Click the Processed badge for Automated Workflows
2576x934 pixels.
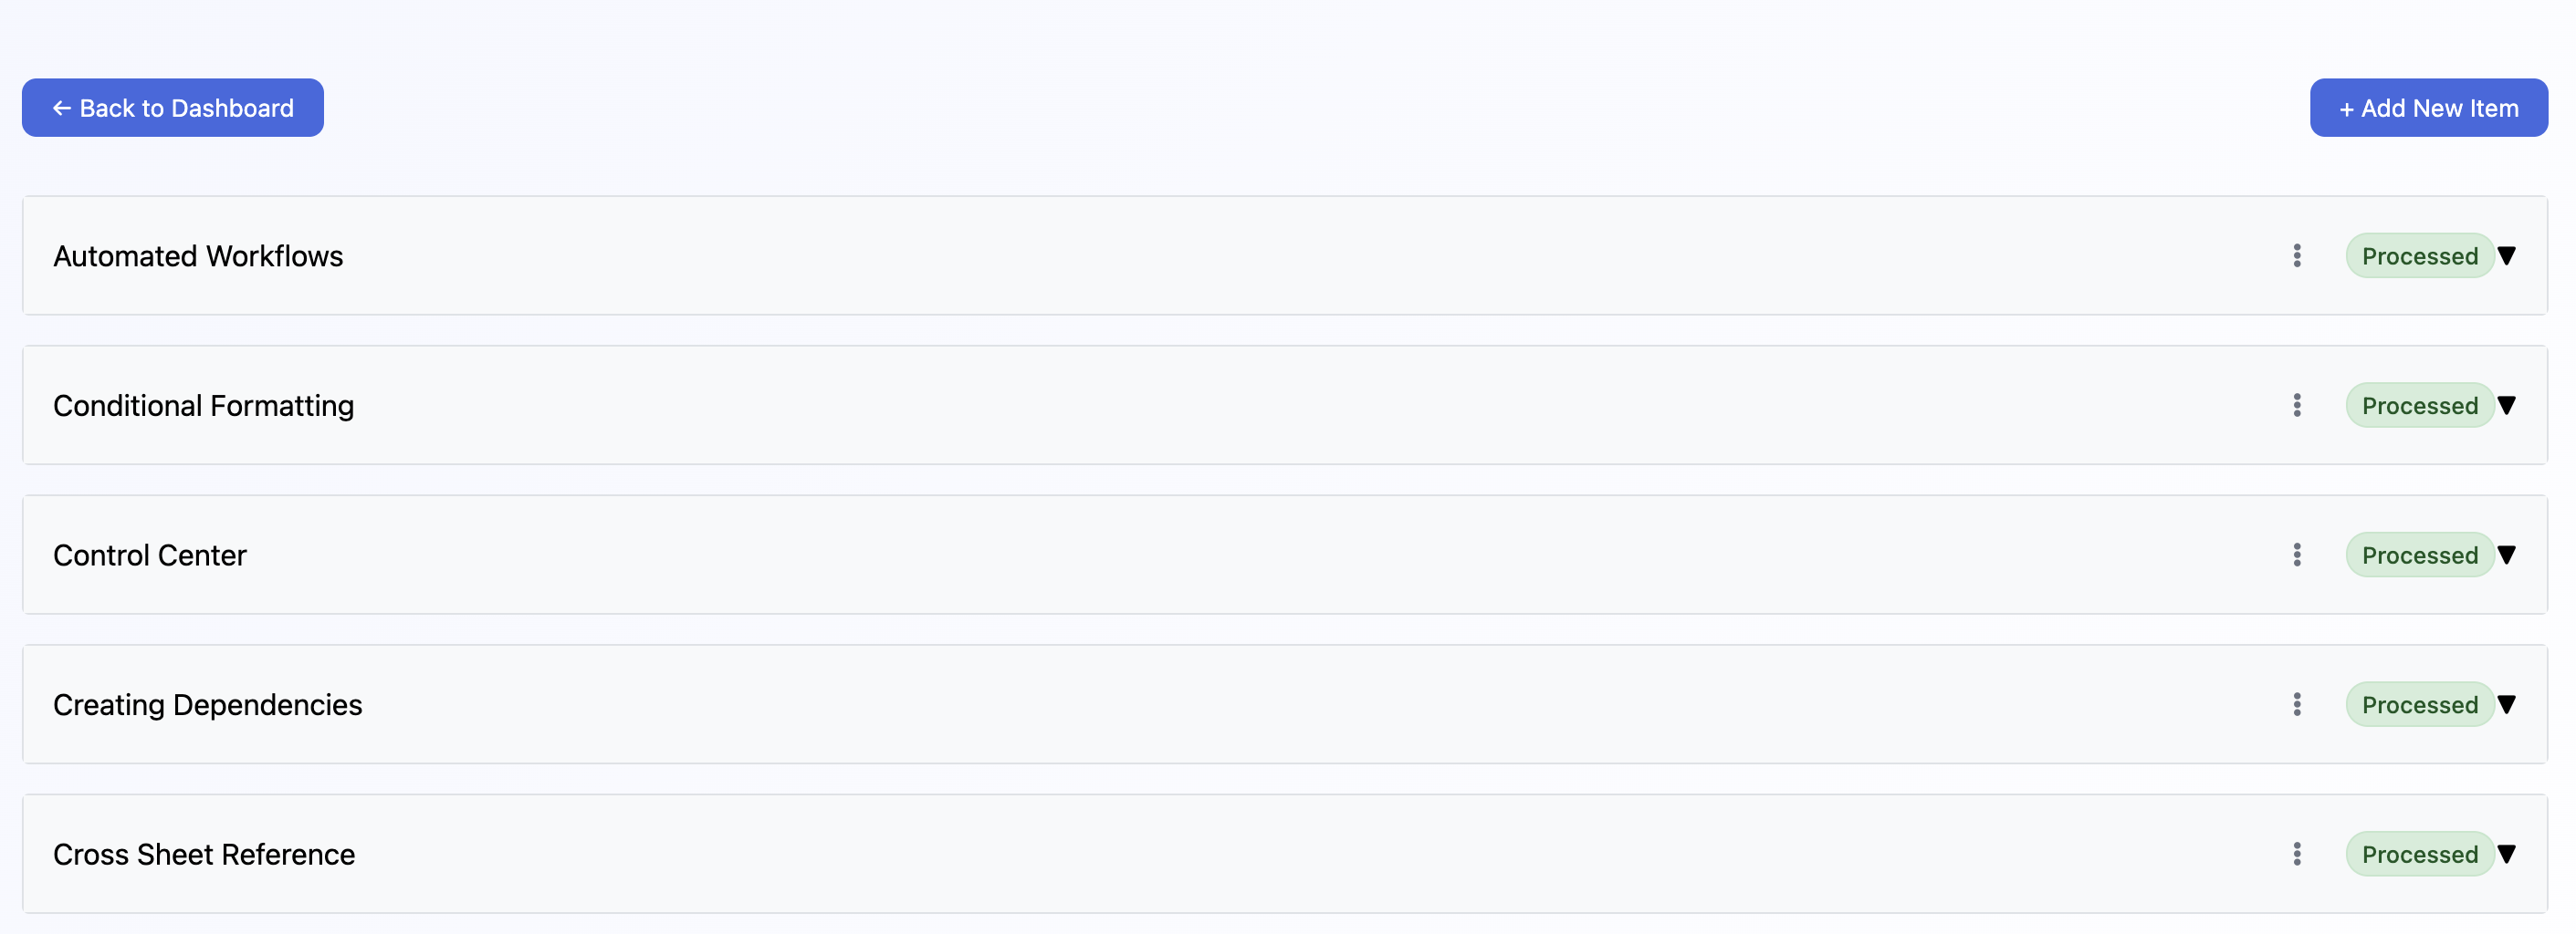point(2420,255)
